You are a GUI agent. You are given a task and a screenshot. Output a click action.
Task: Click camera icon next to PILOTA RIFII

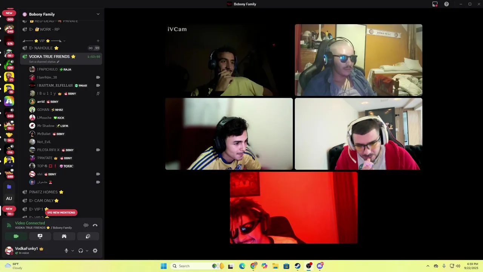tap(98, 150)
